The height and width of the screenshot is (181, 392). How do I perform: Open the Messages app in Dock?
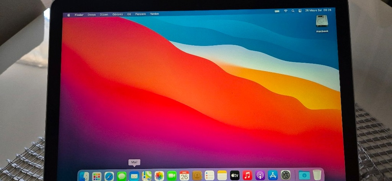122,176
